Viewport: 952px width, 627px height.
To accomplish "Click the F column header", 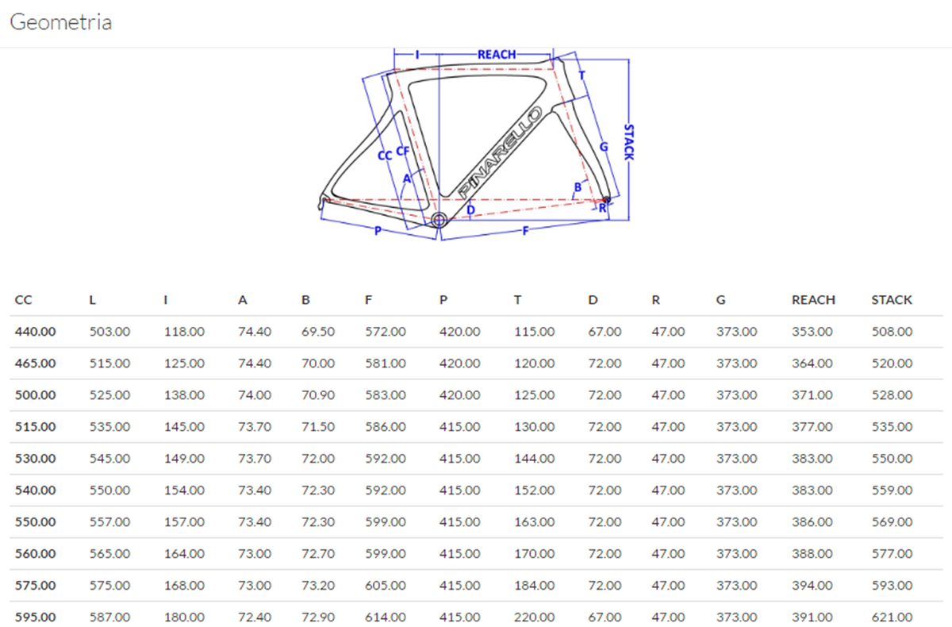I will (368, 300).
